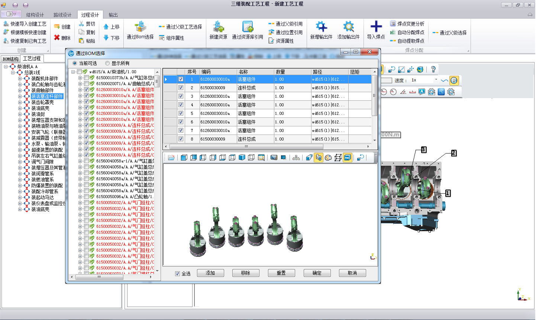Uncheck the checkbox in table row 5
This screenshot has width=536, height=320.
[x=181, y=113]
